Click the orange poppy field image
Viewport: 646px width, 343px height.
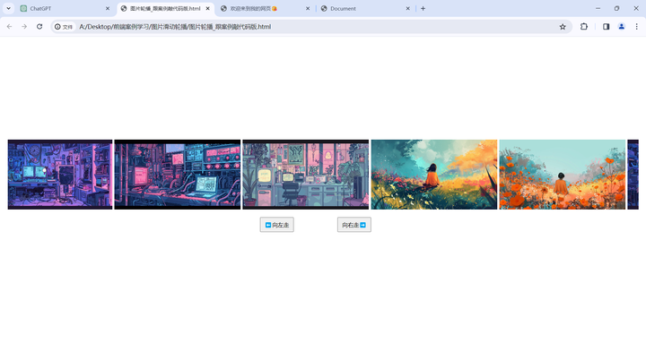click(563, 175)
